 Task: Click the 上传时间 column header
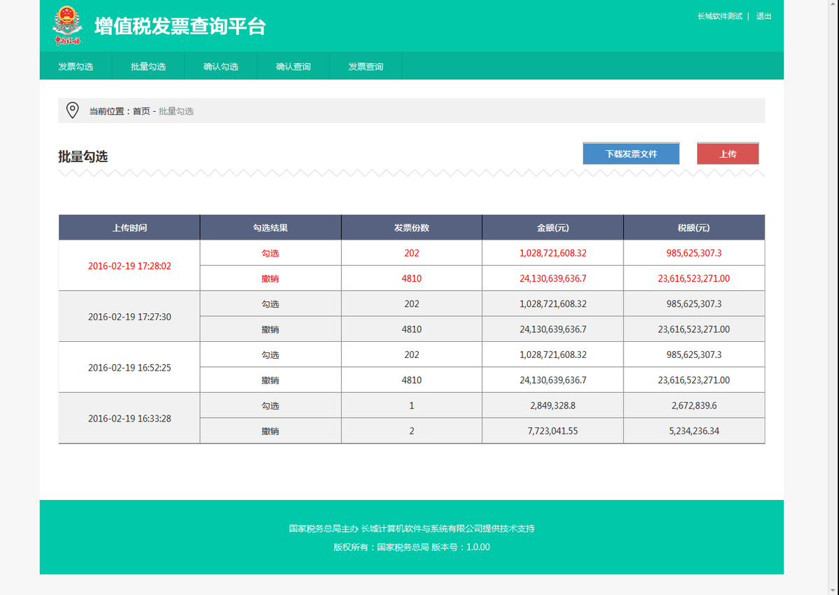click(129, 227)
